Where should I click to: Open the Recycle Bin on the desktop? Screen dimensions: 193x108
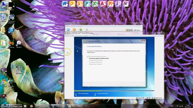coord(4,18)
